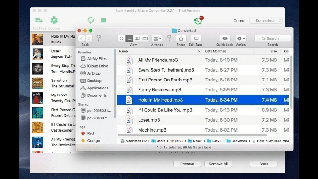318x179 pixels.
Task: Expand the Action gear dropdown
Action: (241, 38)
